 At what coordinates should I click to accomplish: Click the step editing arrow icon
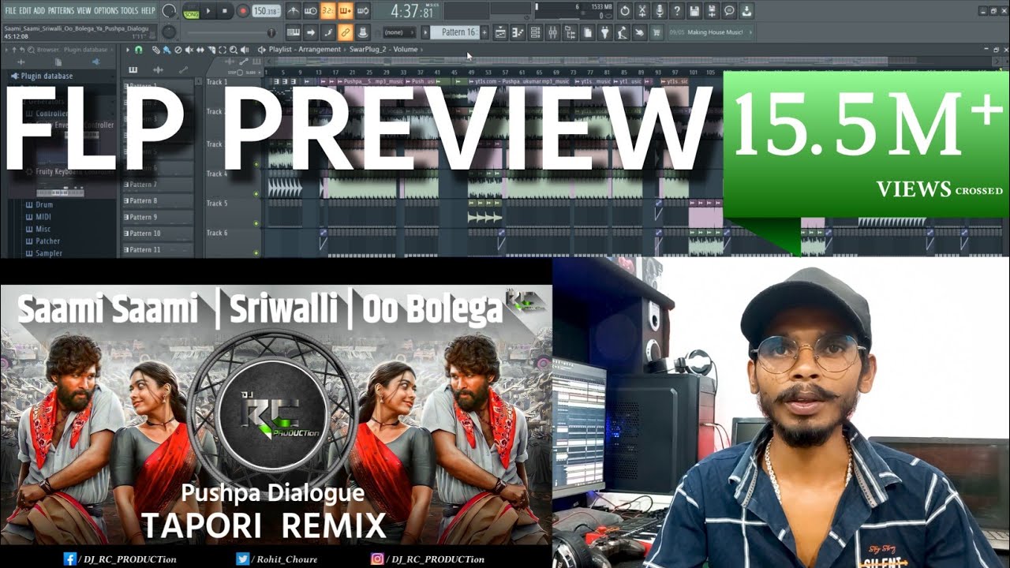(x=310, y=32)
